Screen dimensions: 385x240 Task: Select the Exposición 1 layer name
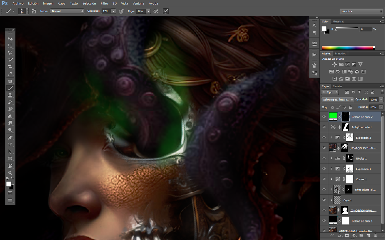click(363, 169)
